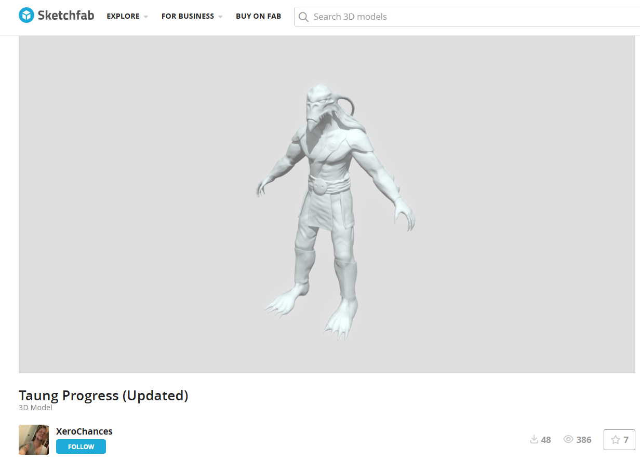Like the model with the star icon
This screenshot has width=640, height=460.
pos(616,440)
